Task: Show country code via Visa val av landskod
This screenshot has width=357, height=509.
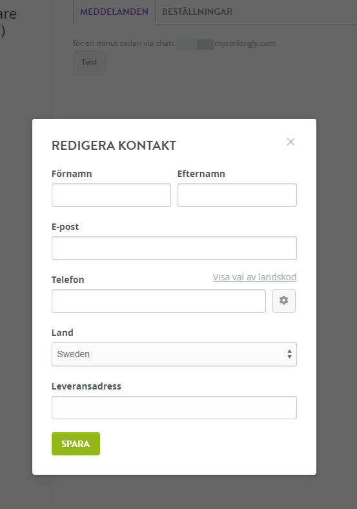Action: point(254,277)
